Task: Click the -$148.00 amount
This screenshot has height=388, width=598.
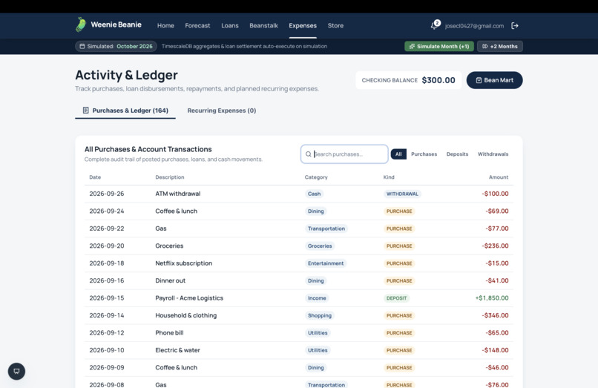Action: [495, 350]
